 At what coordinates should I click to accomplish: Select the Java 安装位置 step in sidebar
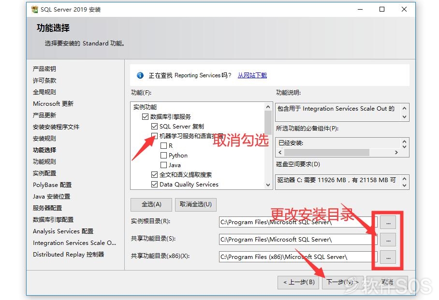click(51, 197)
